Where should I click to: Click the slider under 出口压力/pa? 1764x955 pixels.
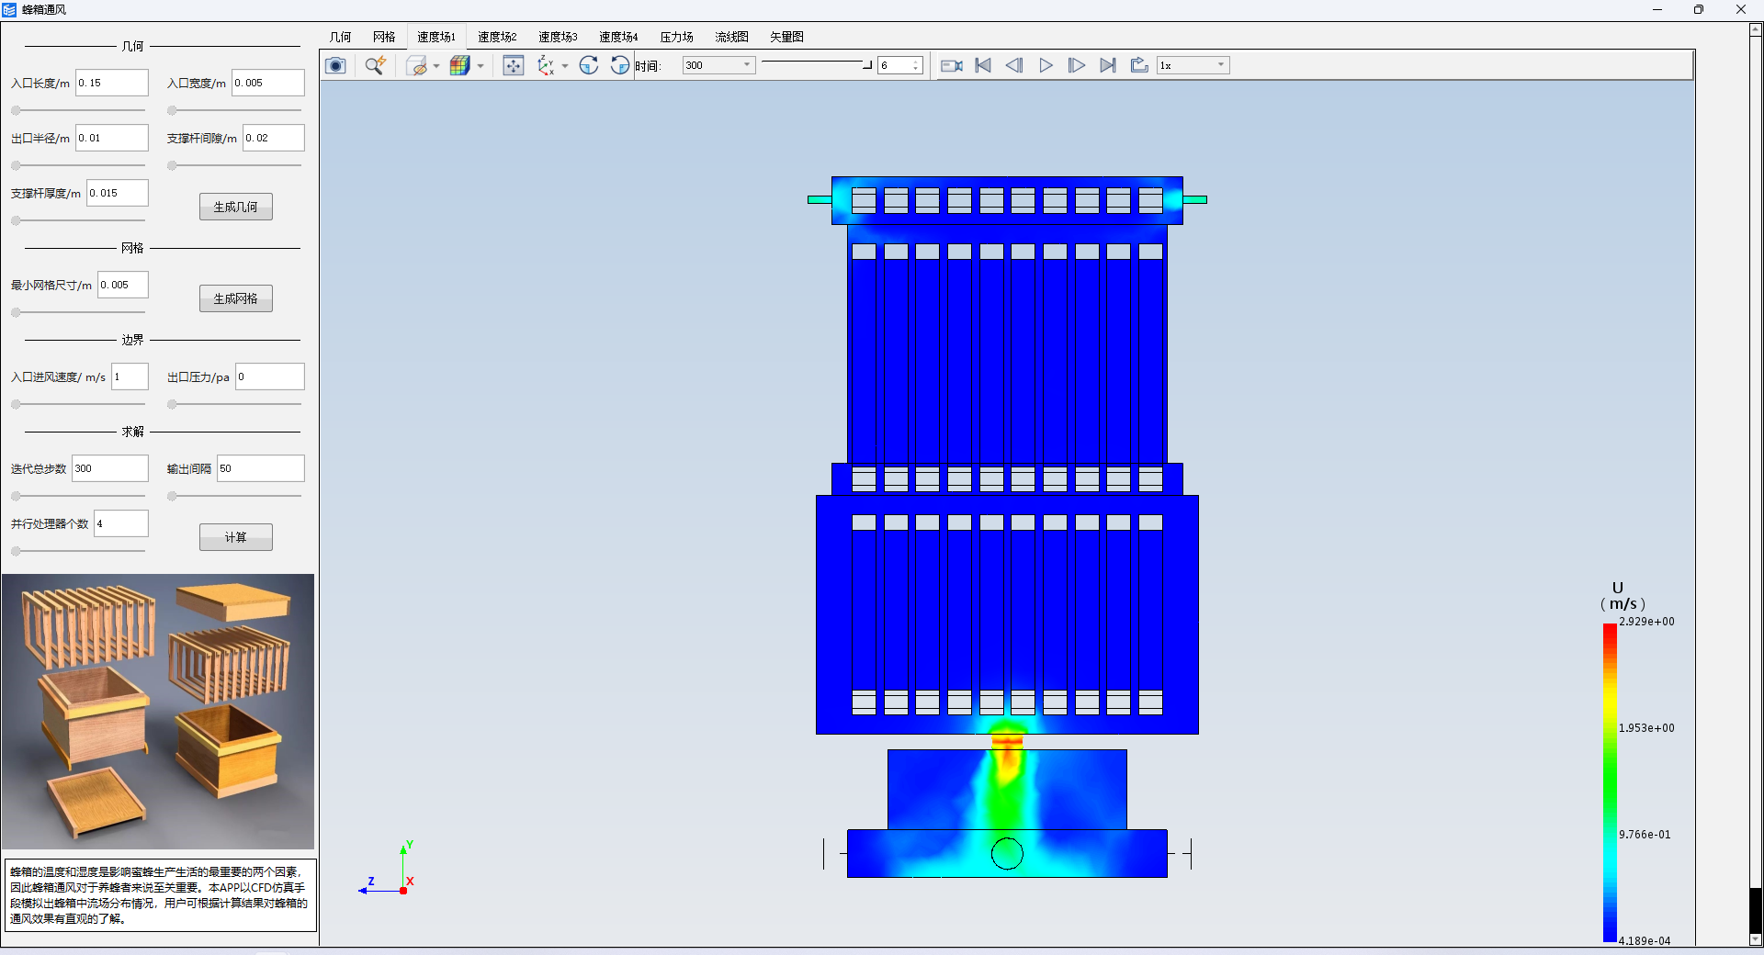coord(234,404)
